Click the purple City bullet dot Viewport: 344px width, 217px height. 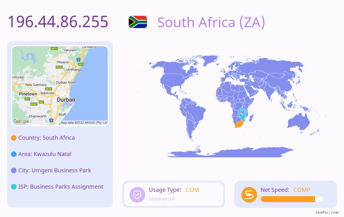click(x=14, y=171)
